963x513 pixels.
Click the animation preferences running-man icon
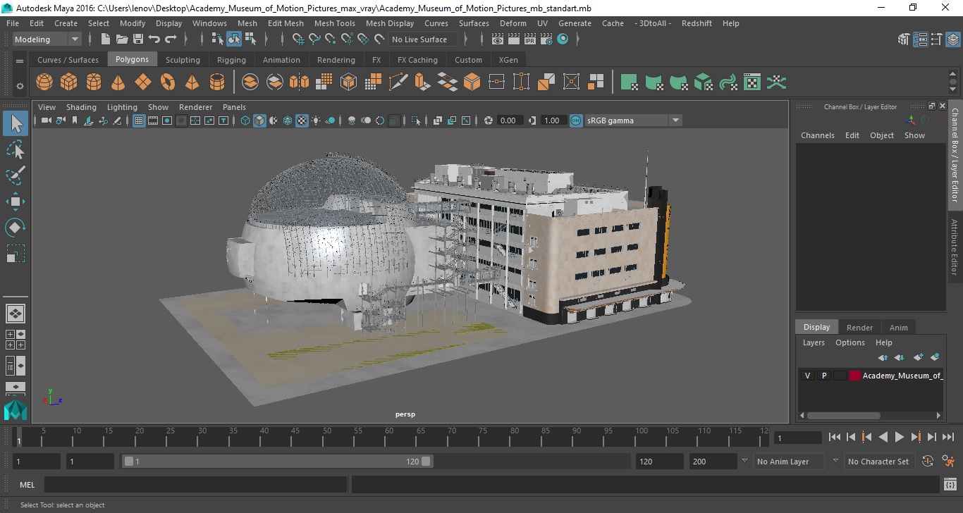click(948, 462)
